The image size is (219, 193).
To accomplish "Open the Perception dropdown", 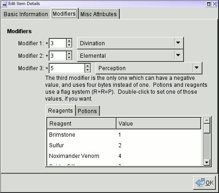I will click(149, 68).
